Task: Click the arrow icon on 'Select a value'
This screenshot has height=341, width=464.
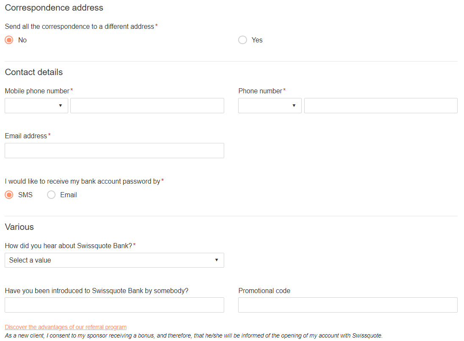Action: click(x=217, y=260)
